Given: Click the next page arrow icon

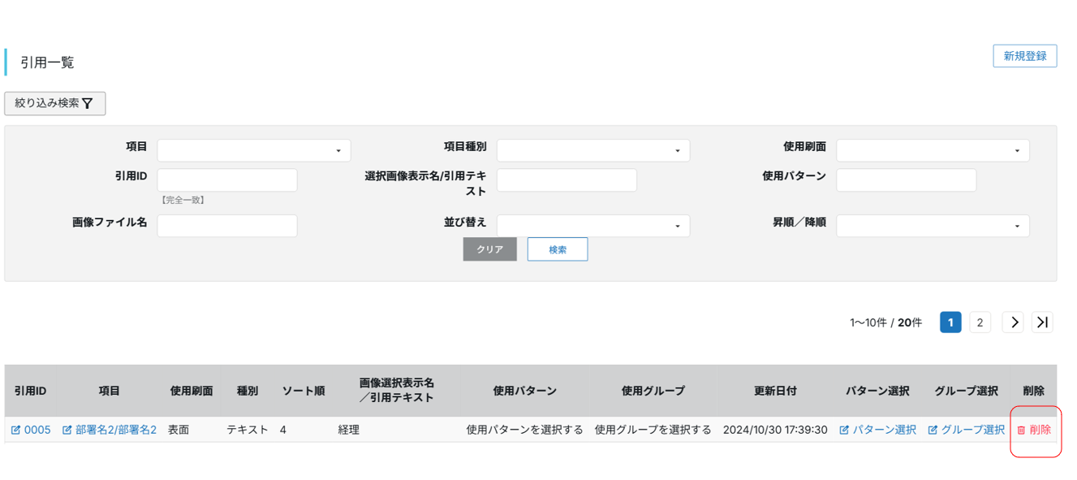Looking at the screenshot, I should coord(1013,322).
